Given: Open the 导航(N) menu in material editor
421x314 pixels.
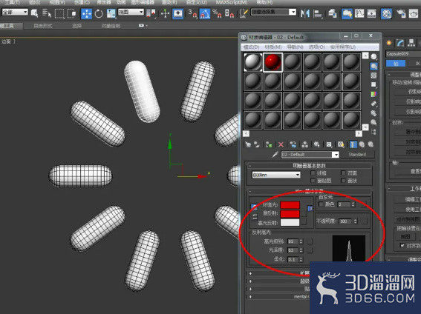Looking at the screenshot, I should [295, 47].
